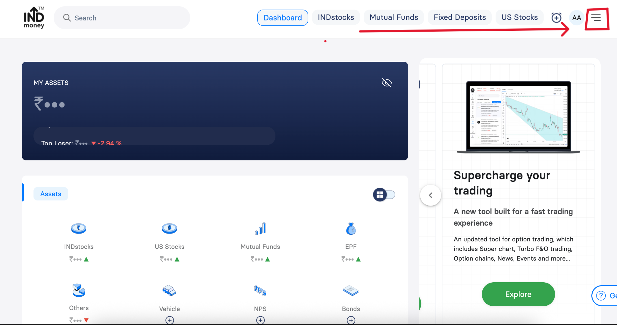617x325 pixels.
Task: Click the search magnifier icon
Action: click(x=67, y=18)
